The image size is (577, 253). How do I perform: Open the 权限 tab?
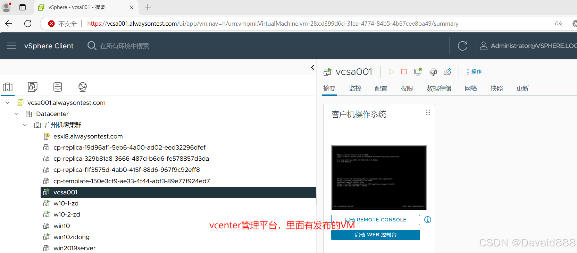click(x=407, y=88)
